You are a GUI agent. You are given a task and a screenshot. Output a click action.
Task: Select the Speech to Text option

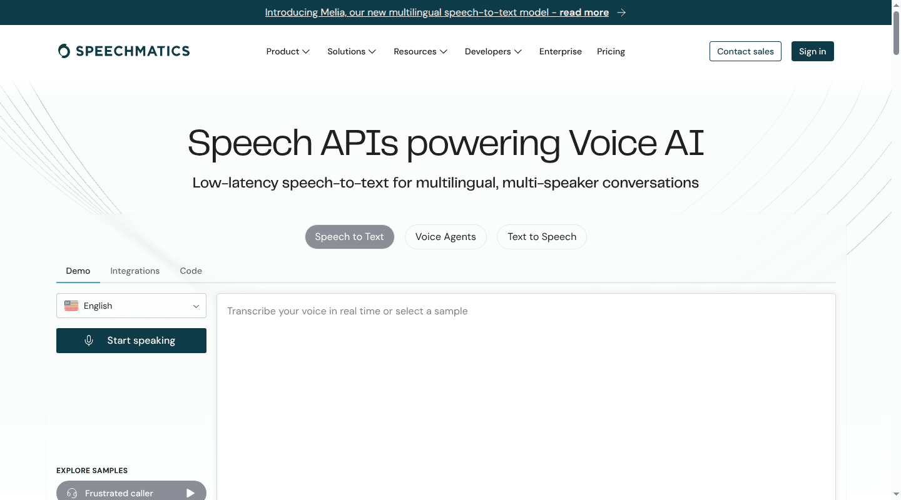(x=350, y=237)
